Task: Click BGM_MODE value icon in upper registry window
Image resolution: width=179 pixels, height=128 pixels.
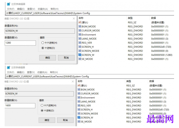Action: pyautogui.click(x=80, y=26)
